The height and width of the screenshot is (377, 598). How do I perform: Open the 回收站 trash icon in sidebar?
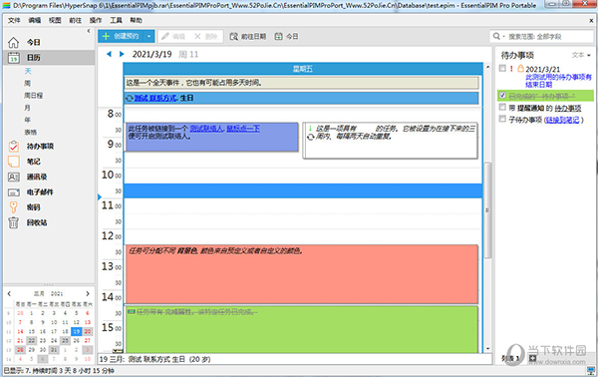[x=13, y=222]
